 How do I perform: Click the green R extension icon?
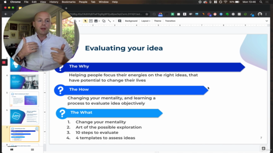172,14
